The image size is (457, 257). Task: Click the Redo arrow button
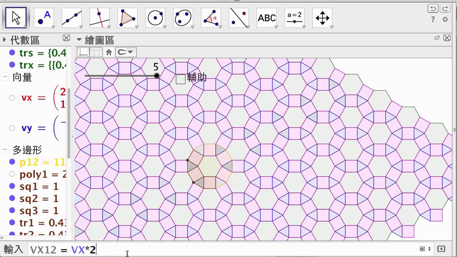point(445,9)
